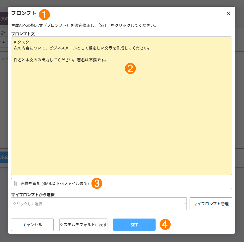Close the プロンプト dialog with the X icon
This screenshot has height=242, width=244.
(x=228, y=13)
